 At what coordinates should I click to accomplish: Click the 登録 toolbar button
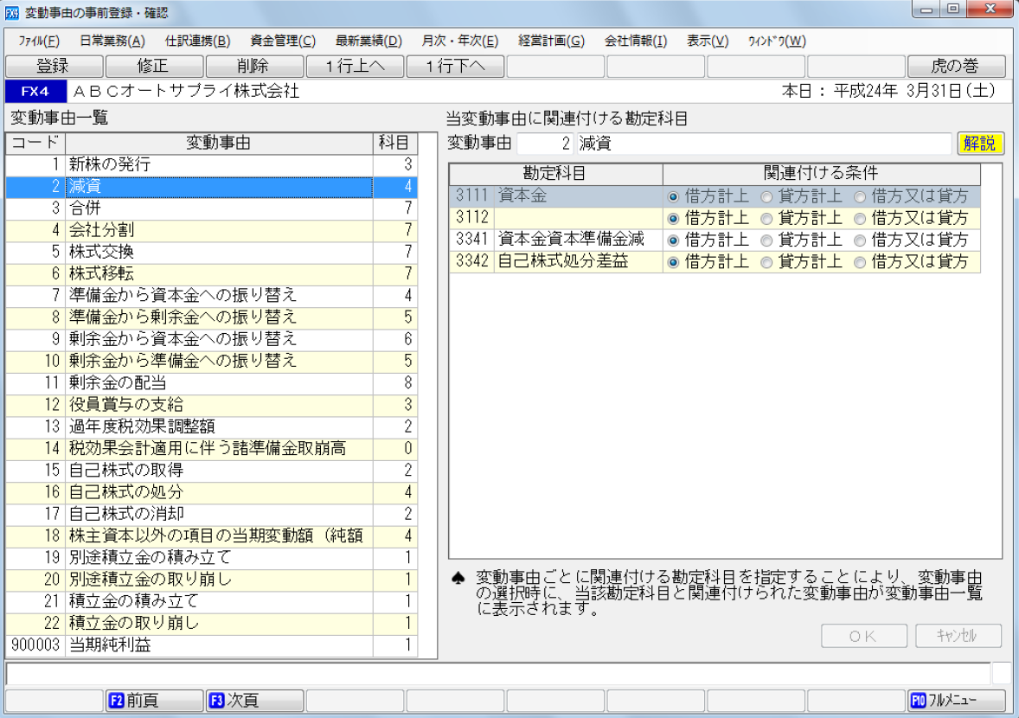pyautogui.click(x=53, y=66)
